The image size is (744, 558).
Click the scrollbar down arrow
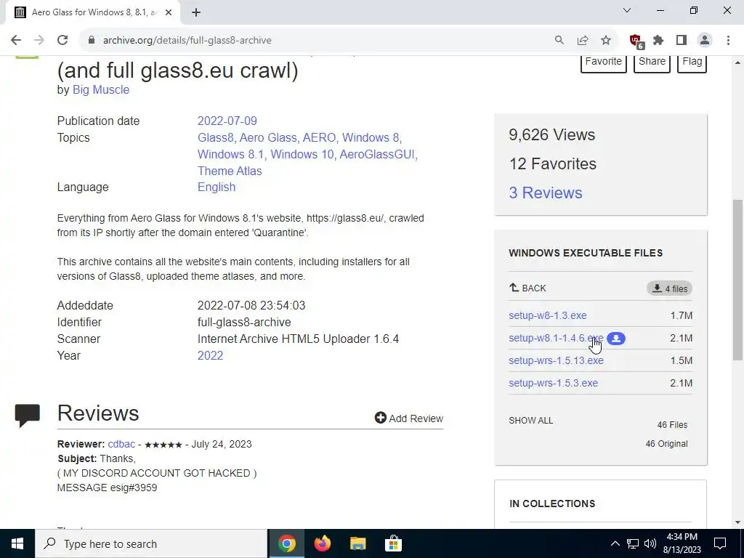point(738,522)
